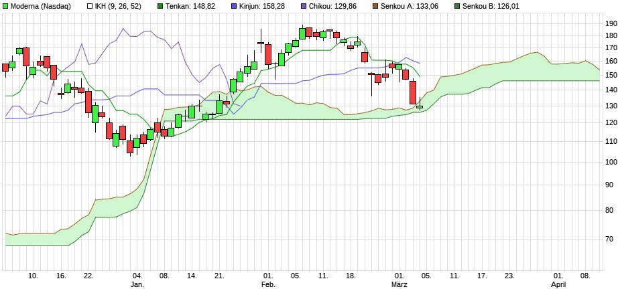Click the '23.' date axis label
618x289 pixels.
(x=509, y=276)
